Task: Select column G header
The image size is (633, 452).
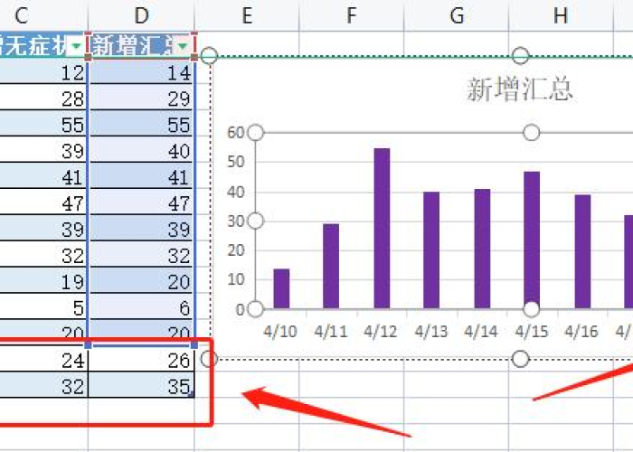Action: point(457,15)
